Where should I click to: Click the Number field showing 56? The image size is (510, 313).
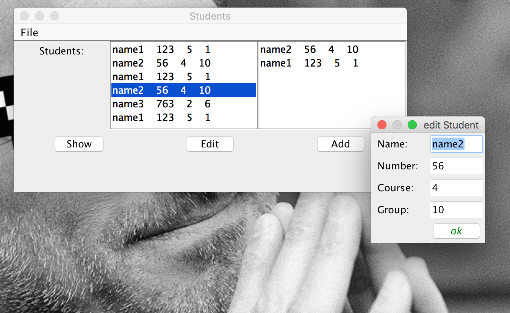[x=457, y=166]
